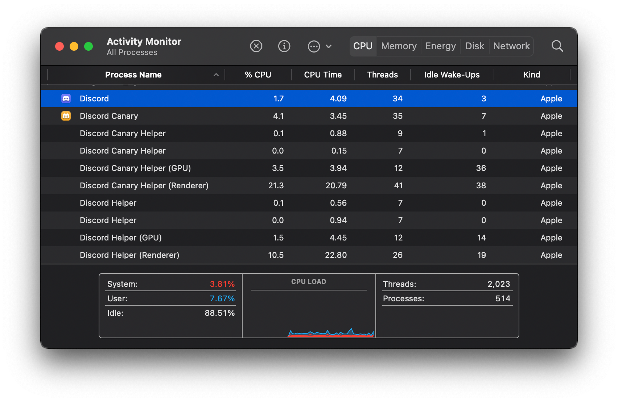Screen dimensions: 618x402
Task: Open the ellipsis more actions menu
Action: [314, 46]
